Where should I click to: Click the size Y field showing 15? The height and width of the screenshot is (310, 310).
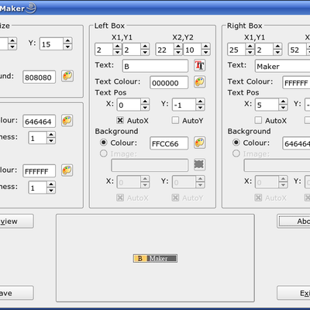51,44
